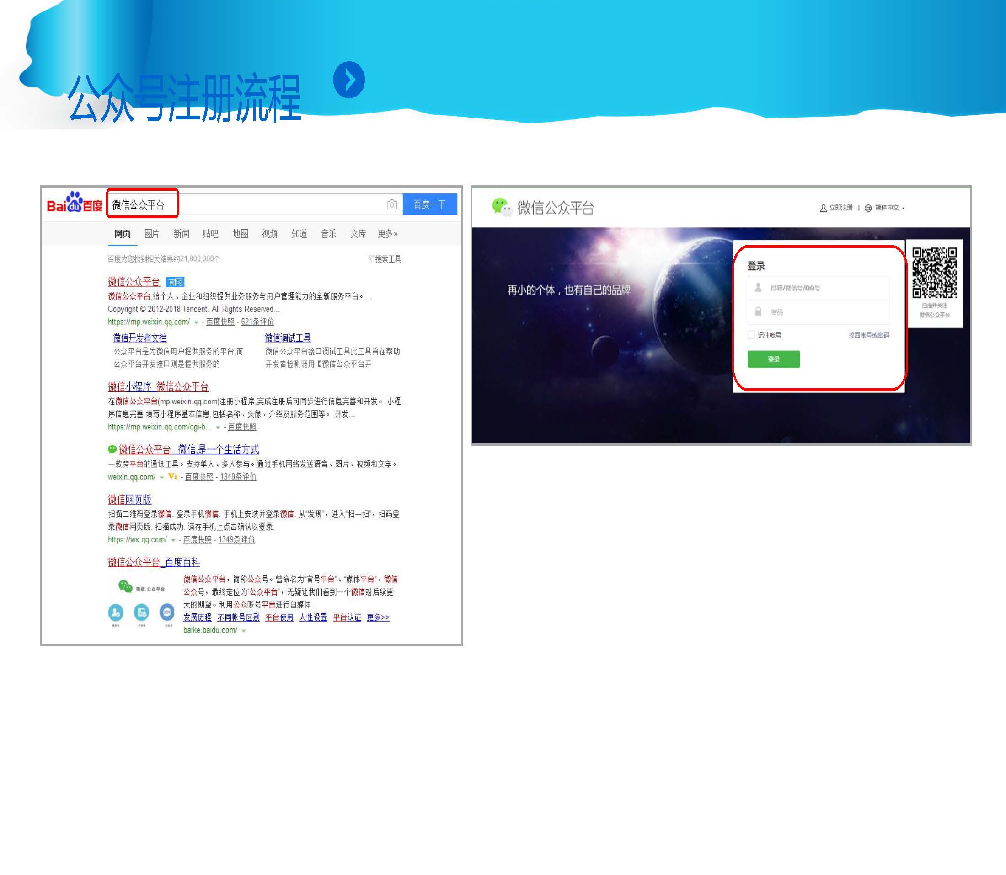Open 百度快照 for https://wx.qq.com/ result
1006x875 pixels.
coord(197,540)
